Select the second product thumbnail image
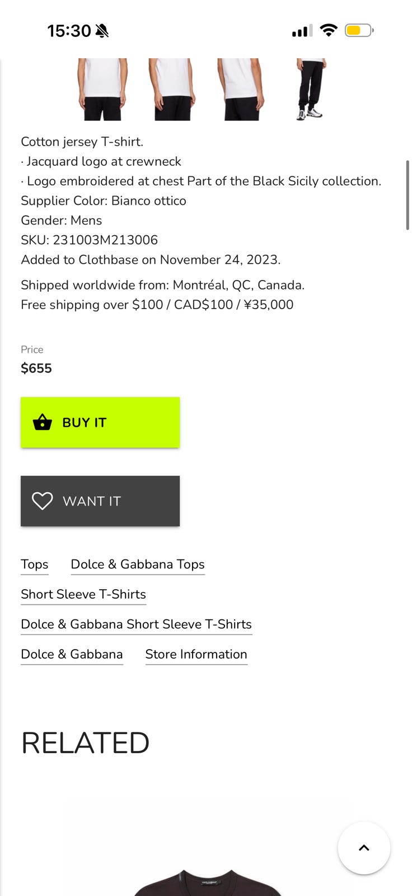412x896 pixels. pos(172,89)
